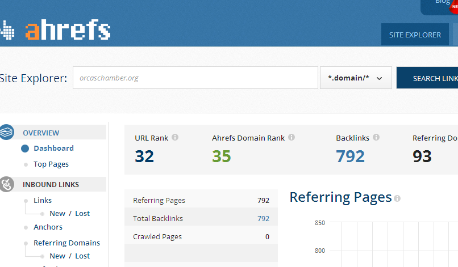Click the 792 Backlinks count
Image resolution: width=458 pixels, height=267 pixels.
click(x=350, y=156)
